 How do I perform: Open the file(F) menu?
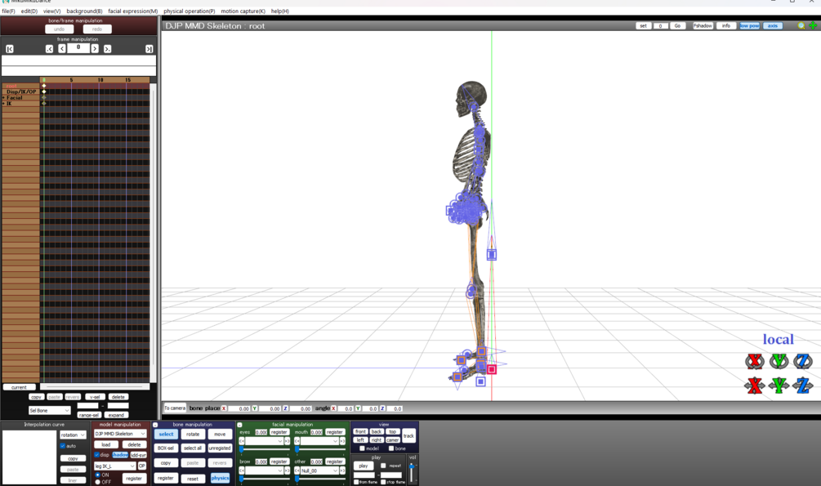[x=8, y=11]
